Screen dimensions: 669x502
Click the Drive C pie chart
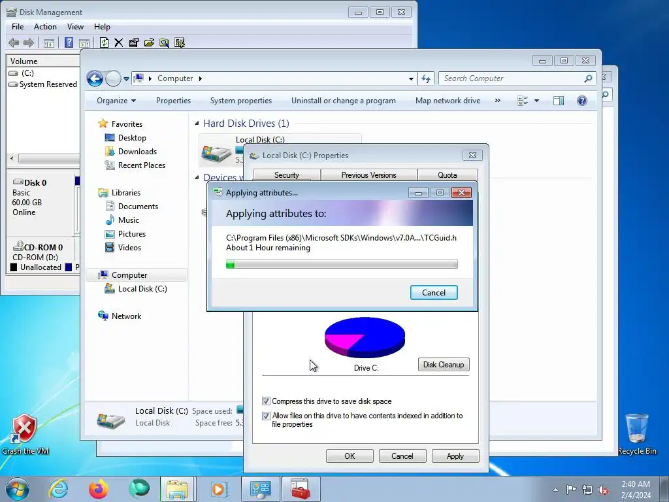pyautogui.click(x=365, y=337)
